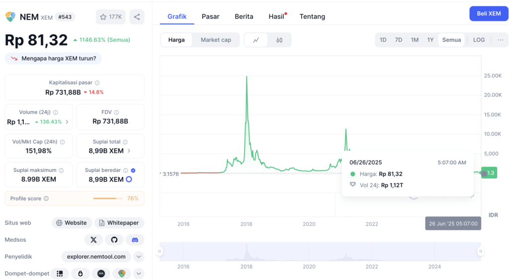Set chart range to 1M

pyautogui.click(x=415, y=40)
